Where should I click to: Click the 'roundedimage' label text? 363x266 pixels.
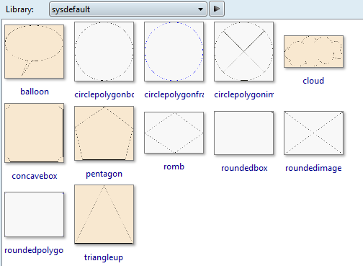coord(313,168)
